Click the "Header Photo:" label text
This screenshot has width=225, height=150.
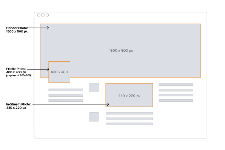17,28
